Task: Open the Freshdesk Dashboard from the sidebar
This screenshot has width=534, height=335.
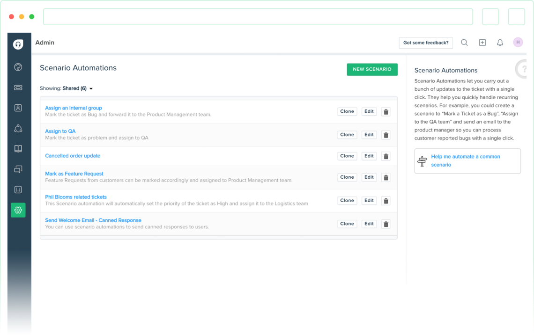Action: click(18, 67)
